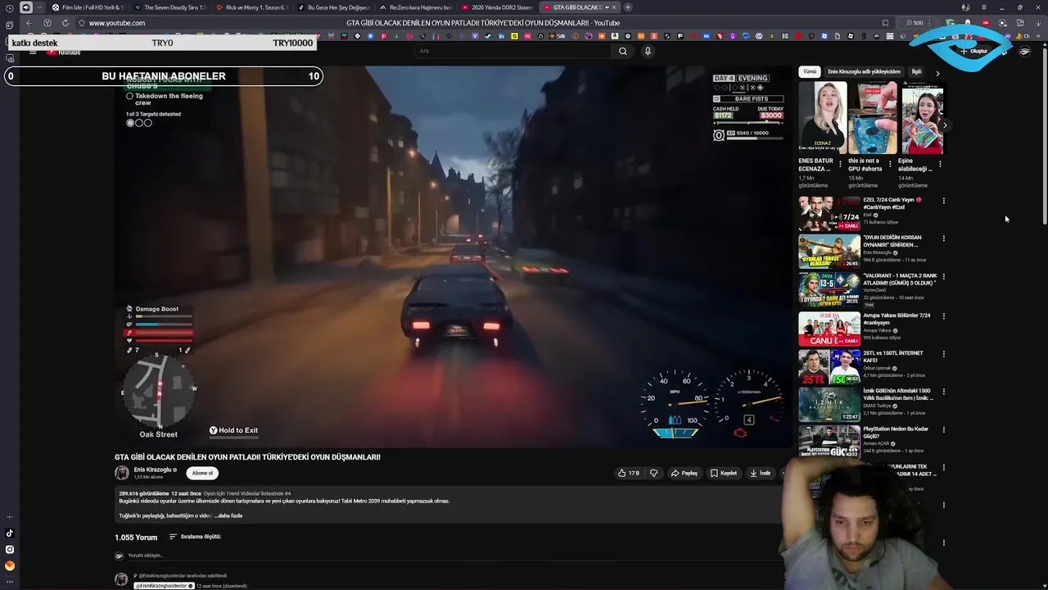The height and width of the screenshot is (590, 1048).
Task: Bookmark the page with the bookmark icon
Action: 885,23
